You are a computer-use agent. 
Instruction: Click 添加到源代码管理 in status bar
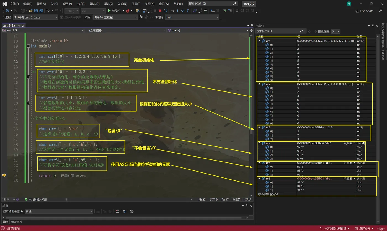pos(335,228)
